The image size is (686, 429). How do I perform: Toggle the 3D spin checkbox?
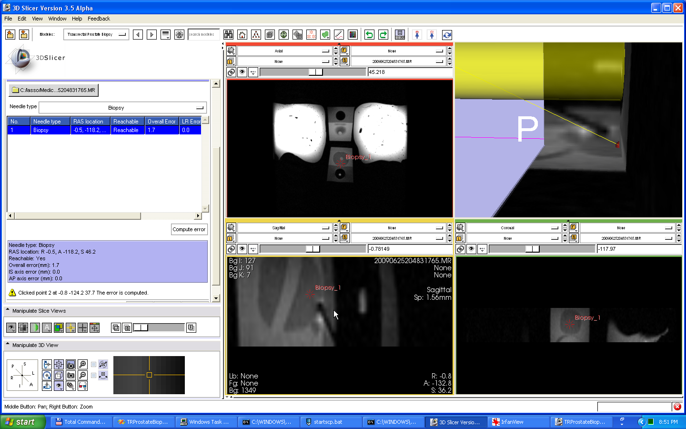coord(94,365)
